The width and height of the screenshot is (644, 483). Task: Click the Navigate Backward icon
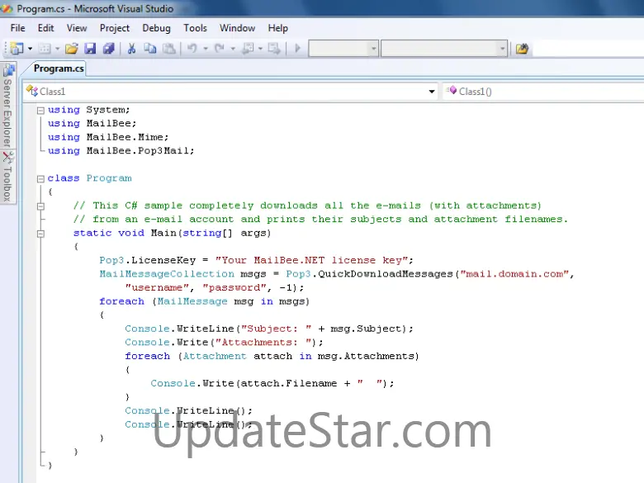(x=248, y=49)
